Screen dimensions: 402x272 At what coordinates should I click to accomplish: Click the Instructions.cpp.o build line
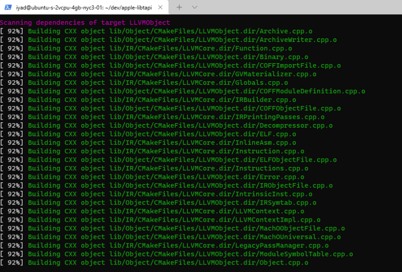click(154, 169)
